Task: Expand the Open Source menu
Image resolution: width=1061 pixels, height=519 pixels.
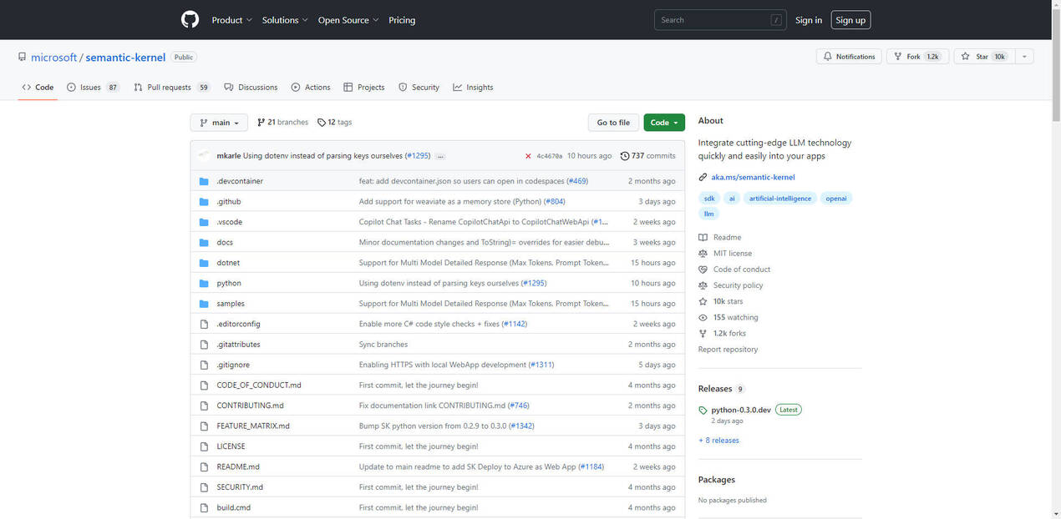Action: click(348, 20)
